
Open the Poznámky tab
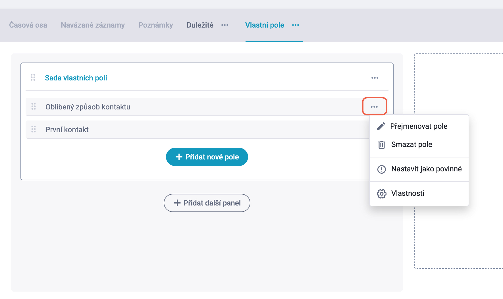click(x=156, y=25)
